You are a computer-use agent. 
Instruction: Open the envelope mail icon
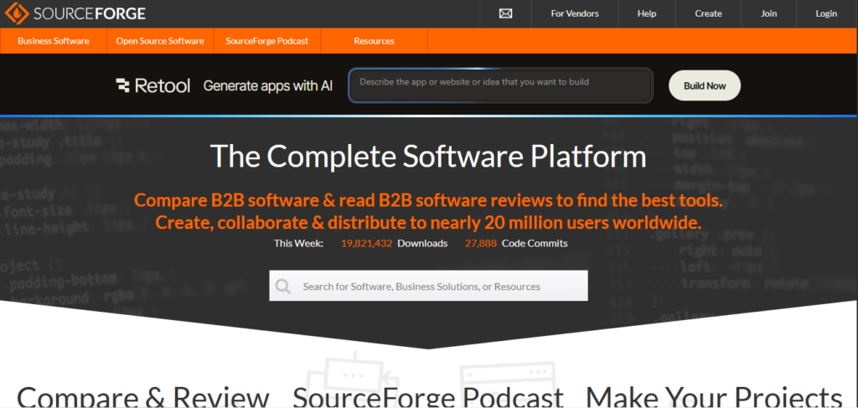505,13
